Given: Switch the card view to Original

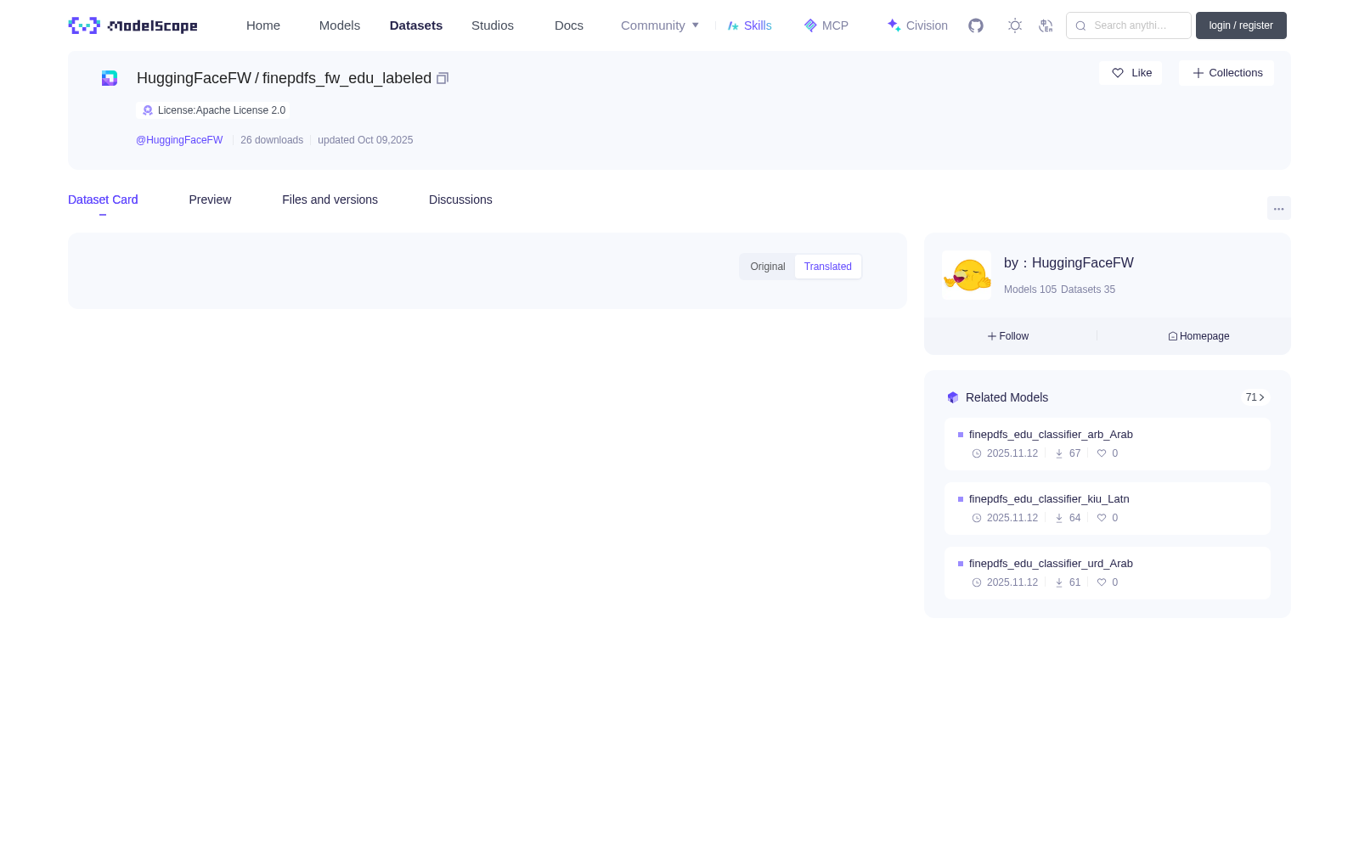Looking at the screenshot, I should coord(768,267).
